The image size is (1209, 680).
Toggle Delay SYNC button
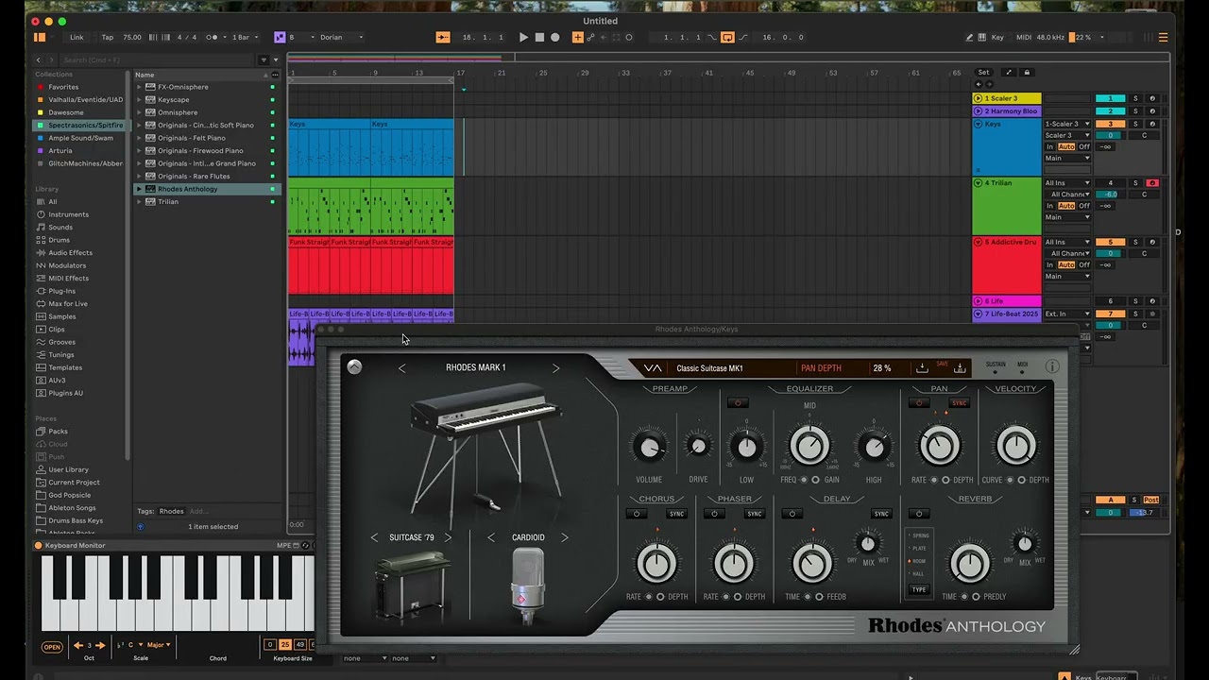click(881, 514)
